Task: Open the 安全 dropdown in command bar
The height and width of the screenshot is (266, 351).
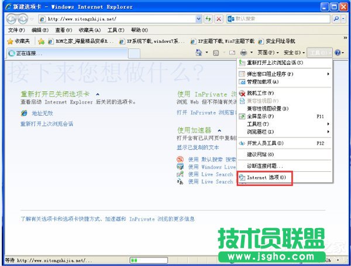Action: (x=294, y=53)
